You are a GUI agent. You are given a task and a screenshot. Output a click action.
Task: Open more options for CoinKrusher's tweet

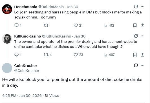143,65
